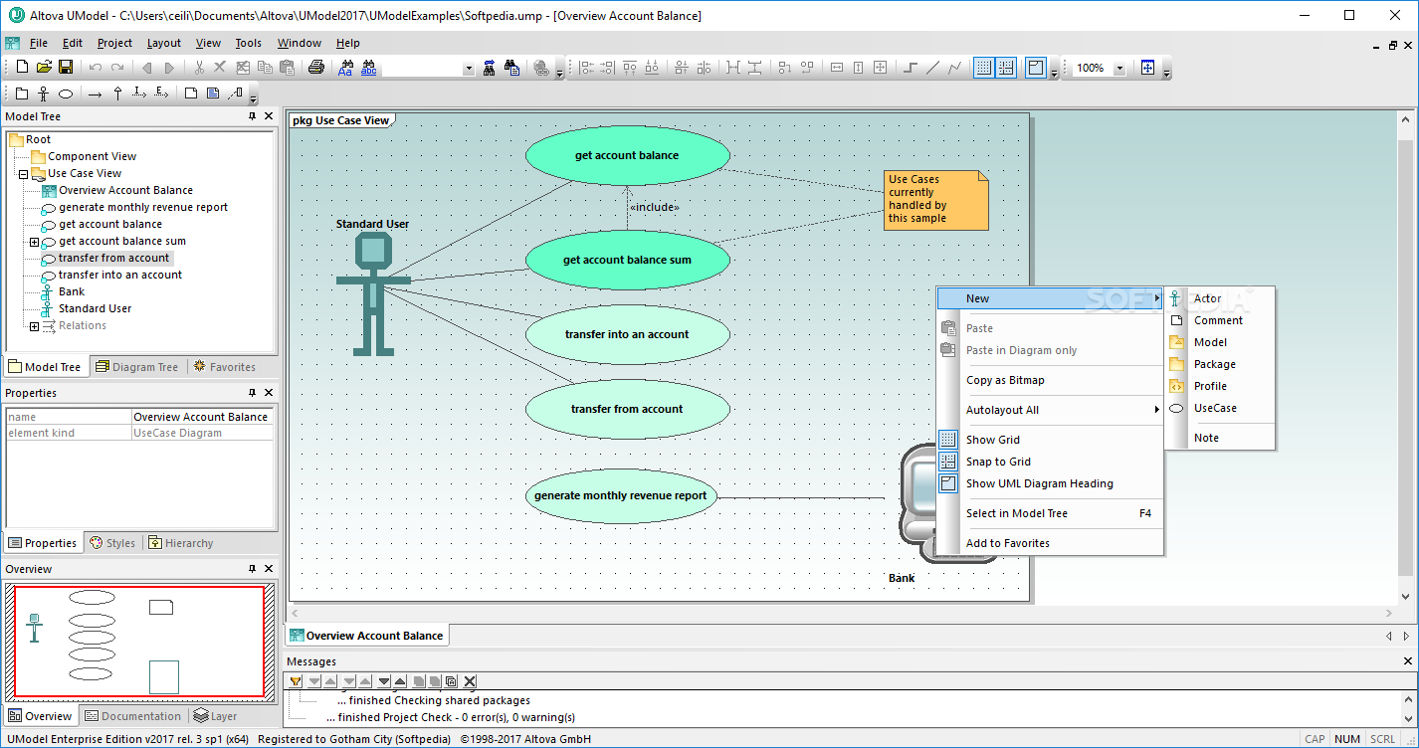Save the project with the floppy disk icon
The image size is (1419, 748).
66,68
